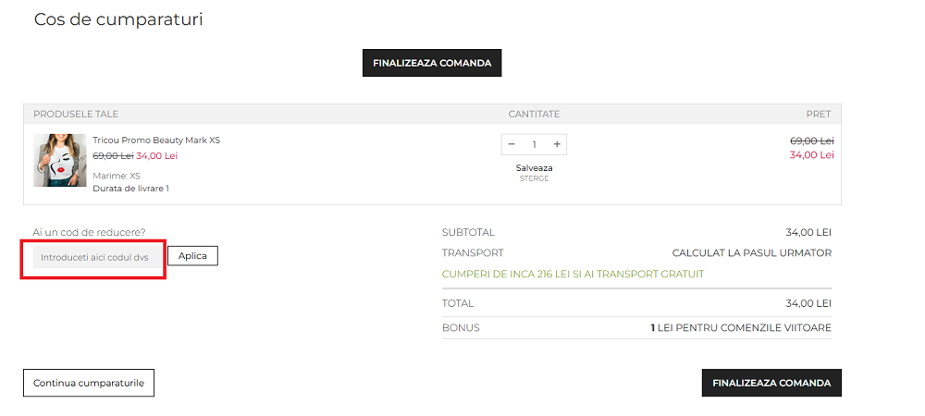Click the free transport promo message
Image resolution: width=925 pixels, height=416 pixels.
[573, 274]
